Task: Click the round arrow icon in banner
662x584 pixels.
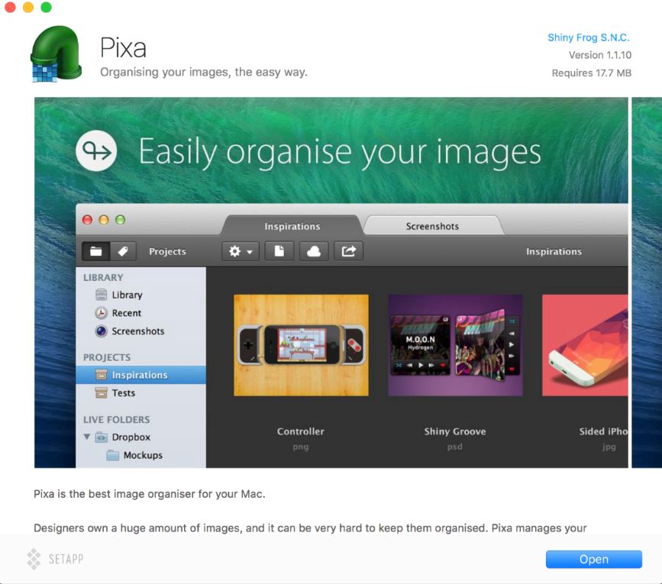Action: point(97,150)
